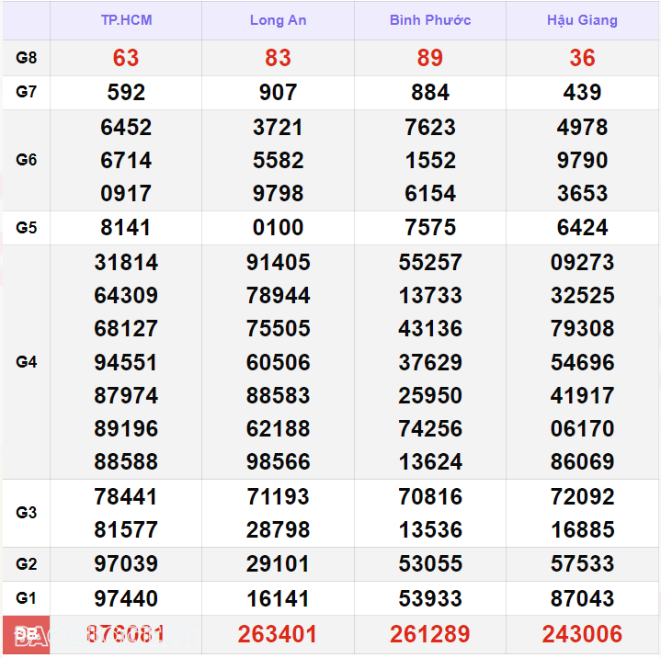This screenshot has height=658, width=661.
Task: Select the G4 number 37629
Action: click(429, 362)
